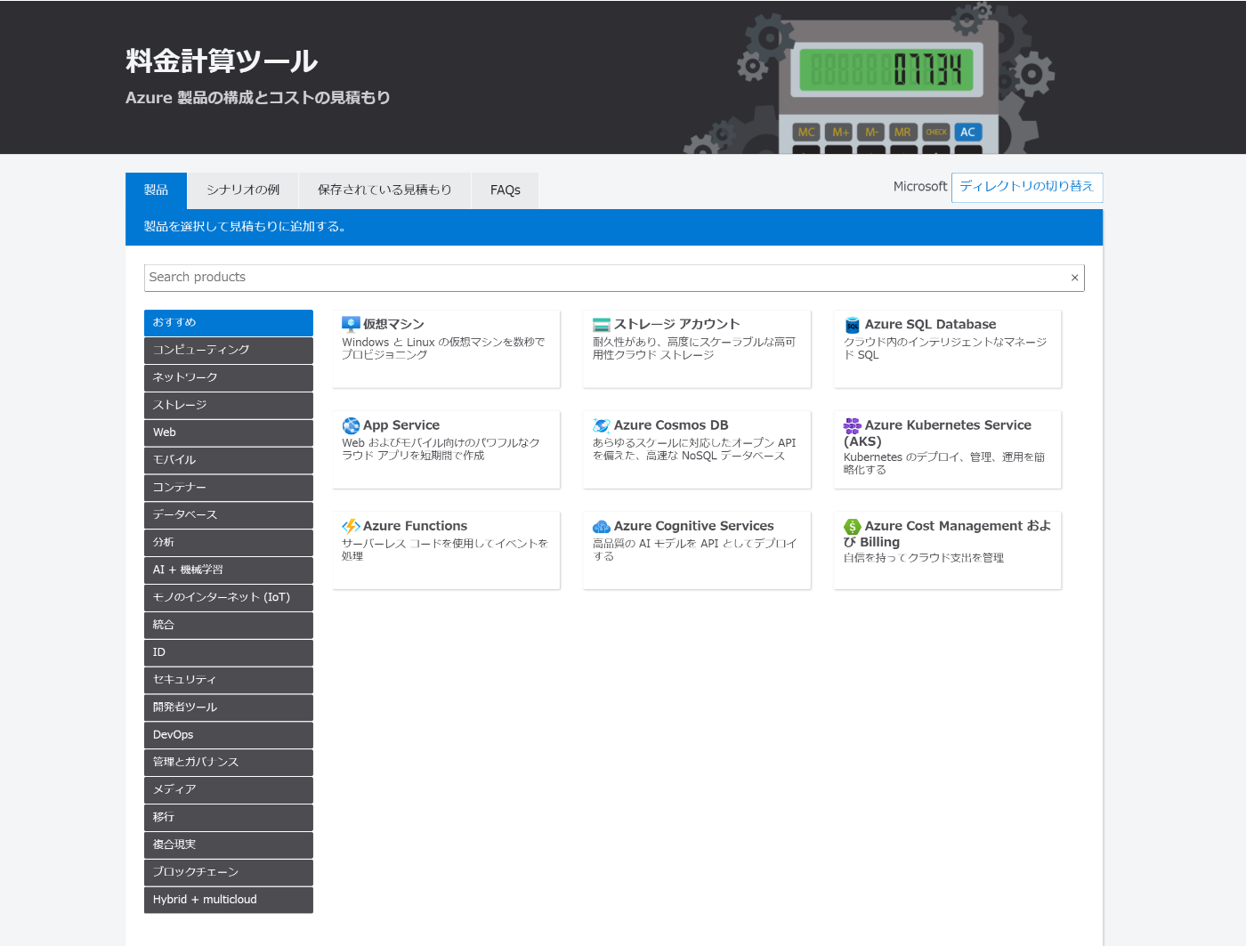
Task: Select the メディア category
Action: pyautogui.click(x=229, y=789)
